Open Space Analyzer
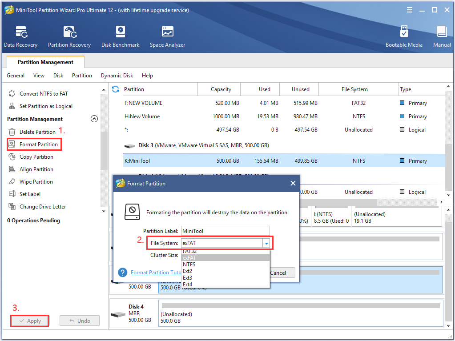Viewport: 455px width, 341px height. point(167,36)
